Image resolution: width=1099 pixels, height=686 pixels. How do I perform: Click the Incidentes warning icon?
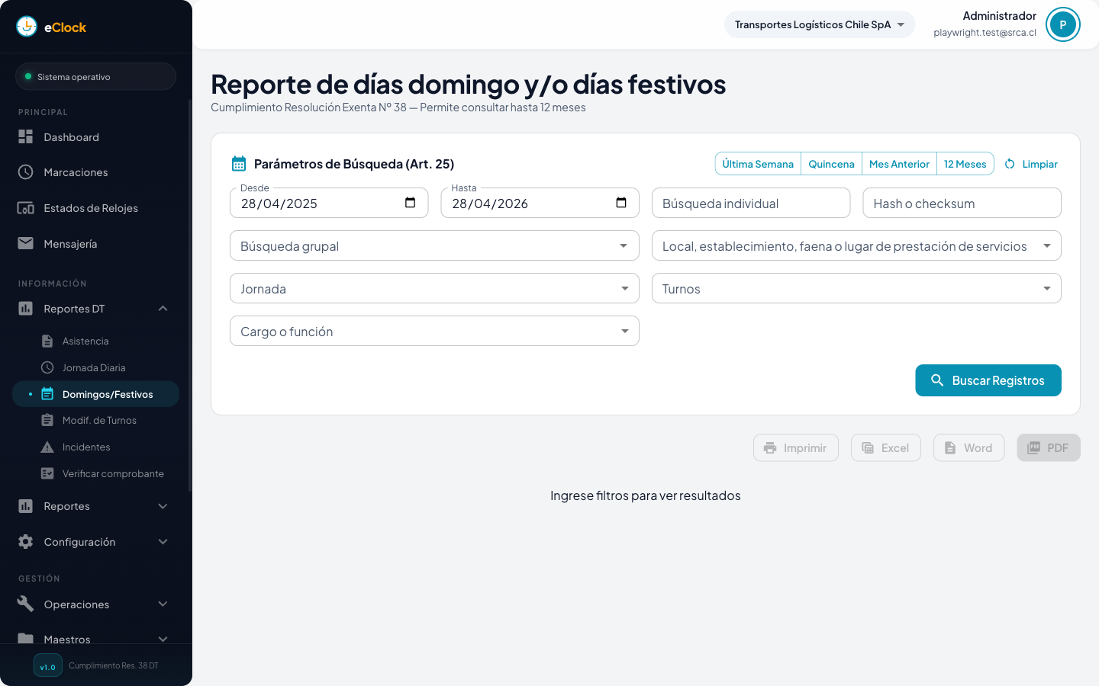click(x=47, y=447)
